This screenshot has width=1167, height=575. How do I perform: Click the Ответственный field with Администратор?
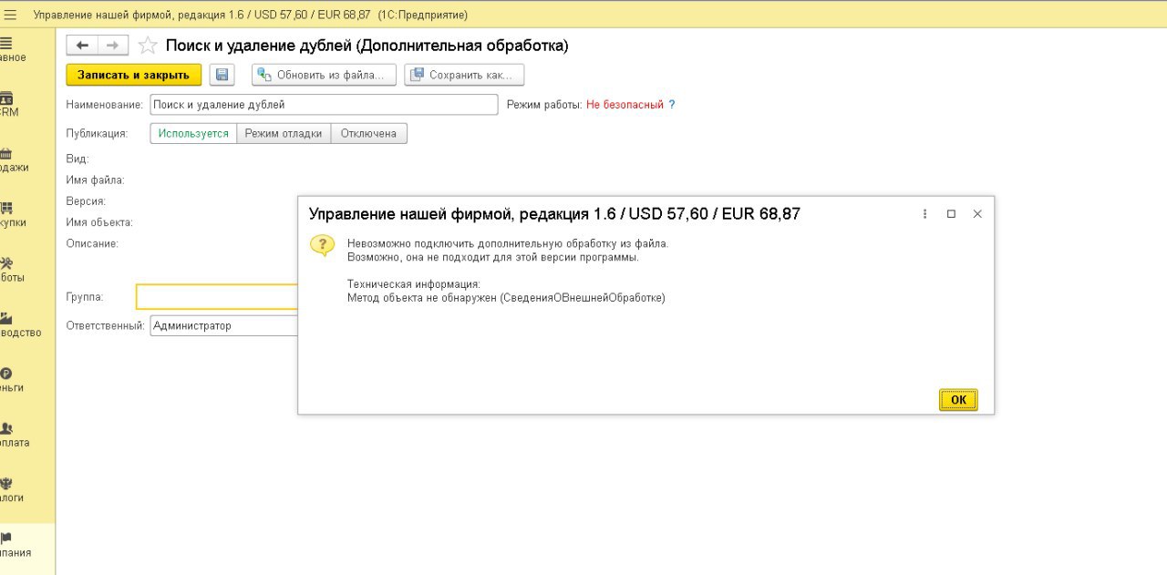(223, 325)
